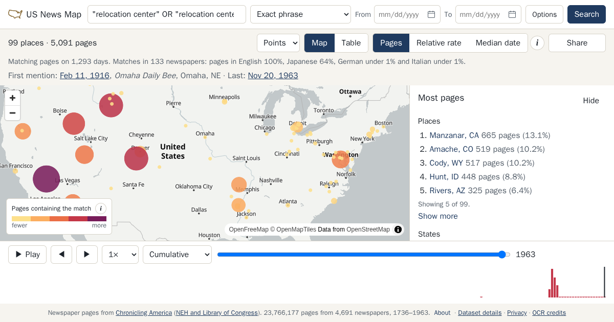
Task: Open the OpenFreeMap attribution link
Action: pos(249,229)
